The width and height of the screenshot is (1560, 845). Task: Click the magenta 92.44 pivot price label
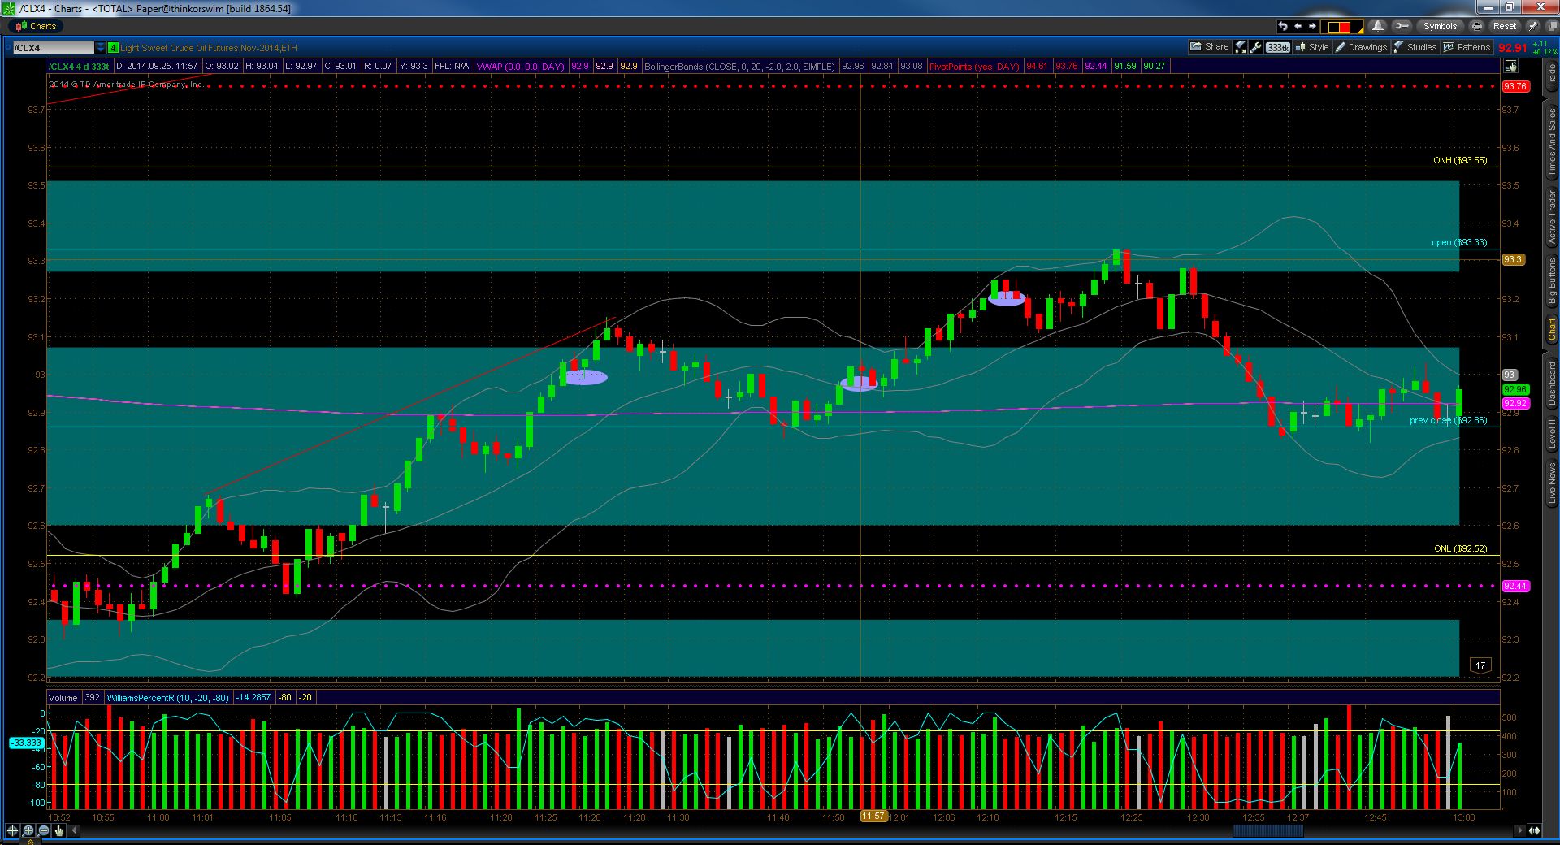1515,586
